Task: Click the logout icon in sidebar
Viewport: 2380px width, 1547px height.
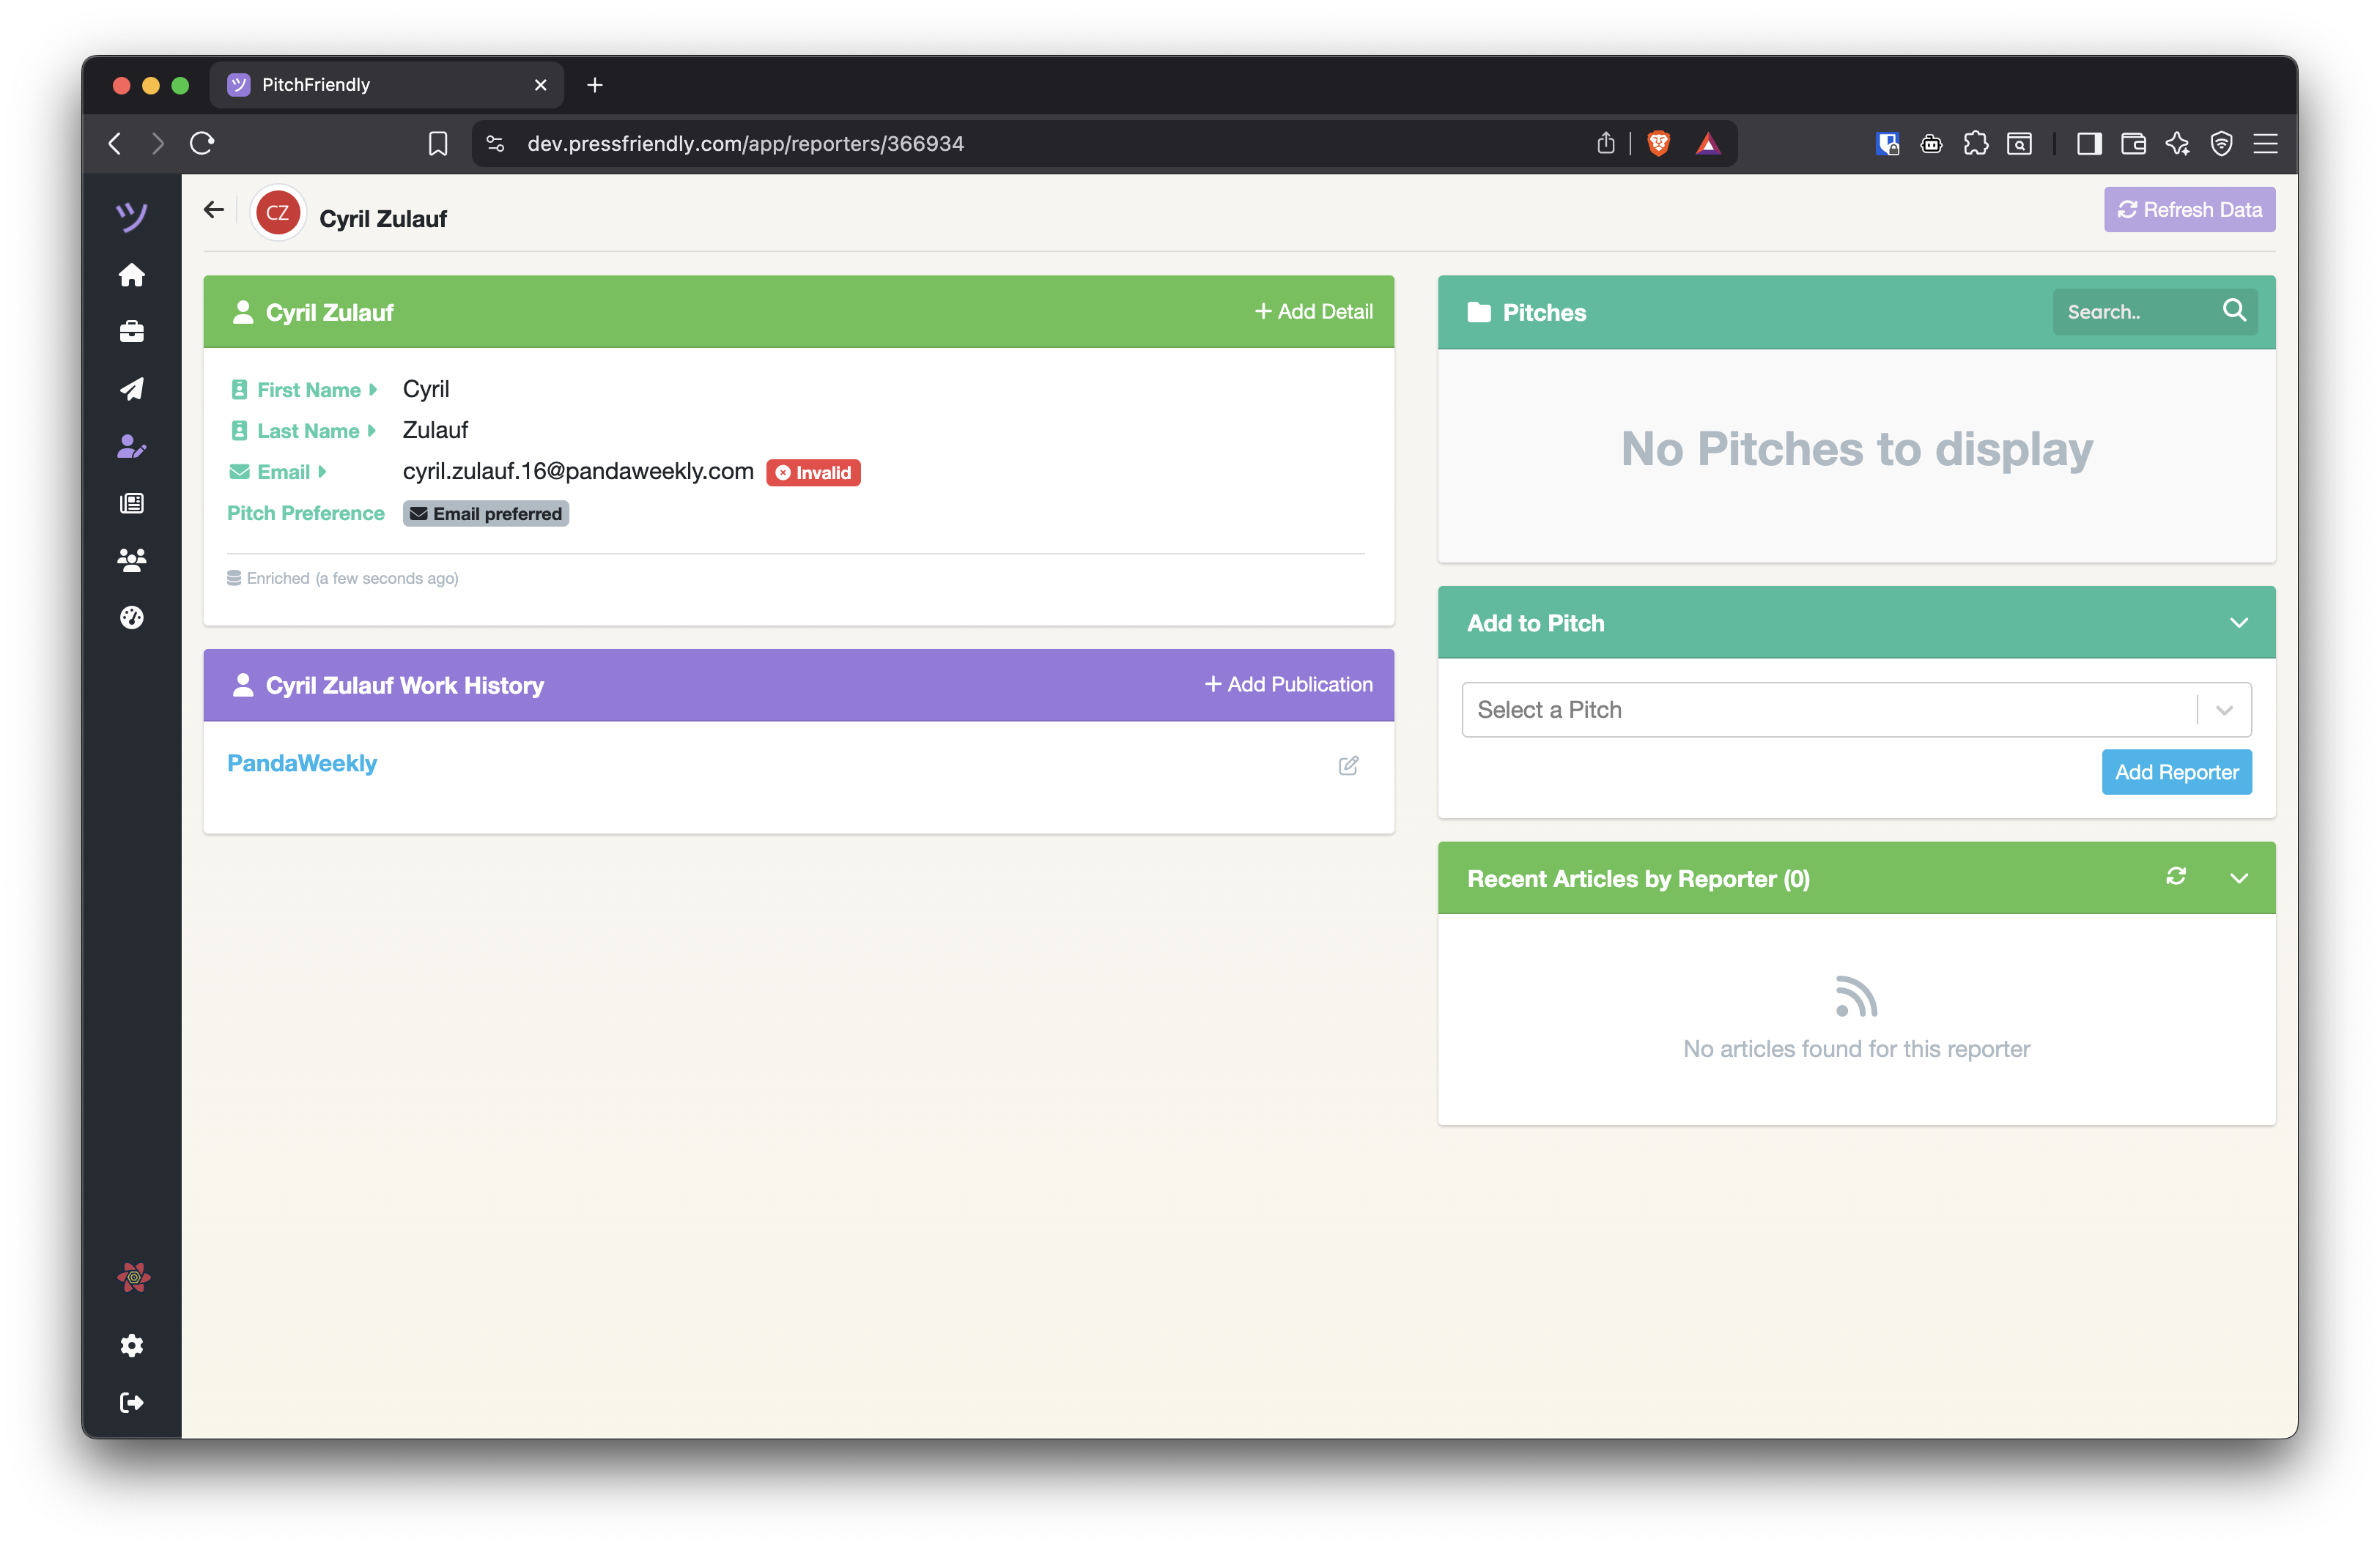Action: tap(131, 1402)
